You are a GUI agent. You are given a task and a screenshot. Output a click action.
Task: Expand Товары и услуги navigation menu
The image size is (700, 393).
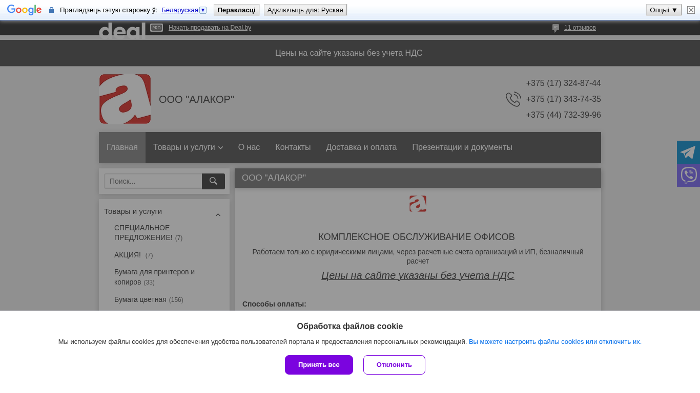pyautogui.click(x=188, y=147)
